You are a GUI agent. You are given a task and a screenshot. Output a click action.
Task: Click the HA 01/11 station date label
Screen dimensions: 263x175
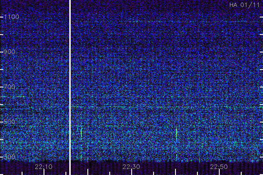click(244, 5)
